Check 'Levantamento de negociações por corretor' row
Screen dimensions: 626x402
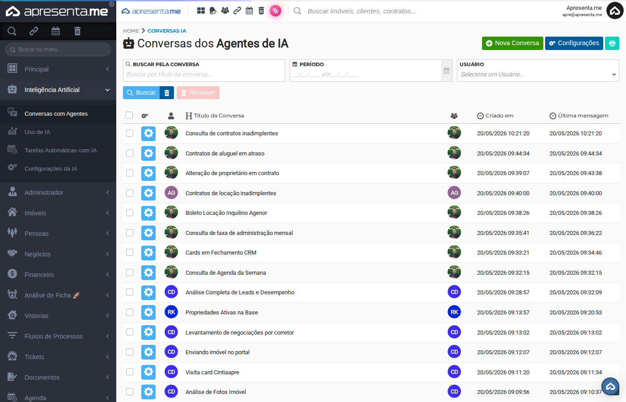coord(130,332)
